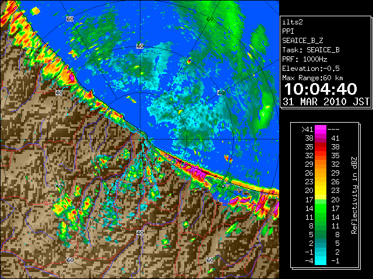Click the '>41' legend label
Screen dimensions: 373x279
tap(307, 129)
